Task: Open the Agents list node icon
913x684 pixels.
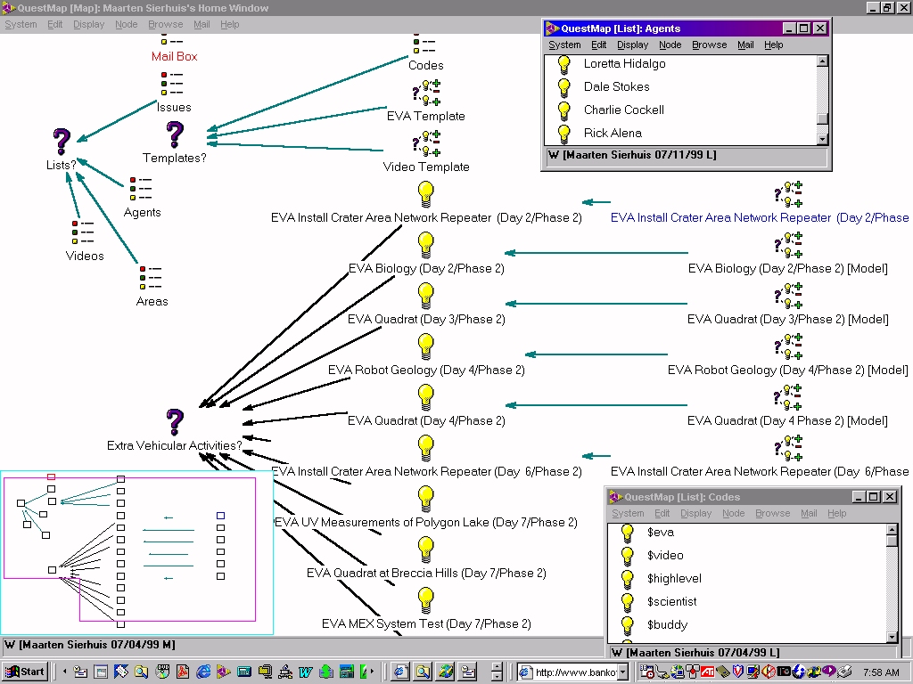Action: coord(142,188)
